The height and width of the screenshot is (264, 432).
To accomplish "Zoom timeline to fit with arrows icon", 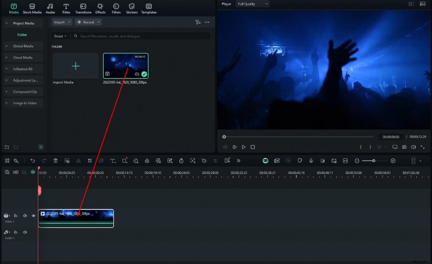I will (x=345, y=161).
